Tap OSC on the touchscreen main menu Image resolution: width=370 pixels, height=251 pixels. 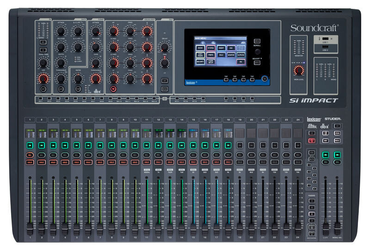click(x=231, y=48)
